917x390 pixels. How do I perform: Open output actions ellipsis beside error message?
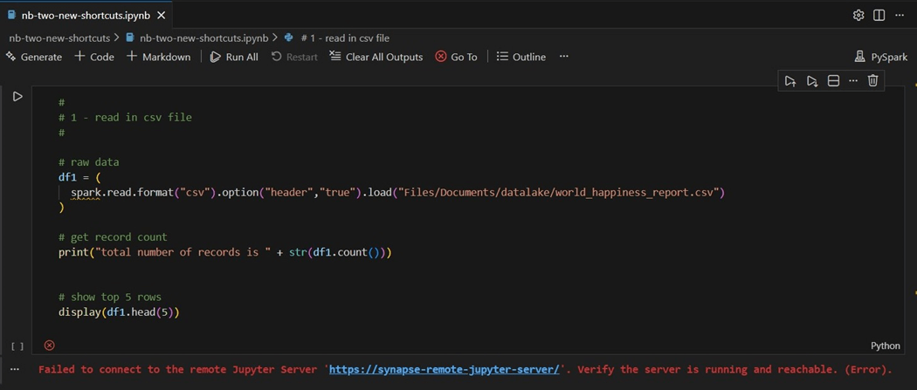[15, 369]
